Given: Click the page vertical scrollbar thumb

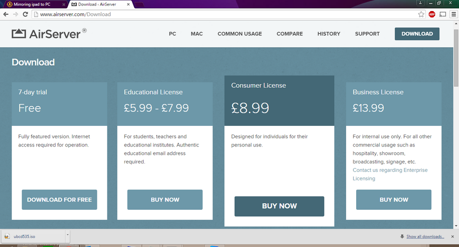Looking at the screenshot, I should pyautogui.click(x=456, y=57).
